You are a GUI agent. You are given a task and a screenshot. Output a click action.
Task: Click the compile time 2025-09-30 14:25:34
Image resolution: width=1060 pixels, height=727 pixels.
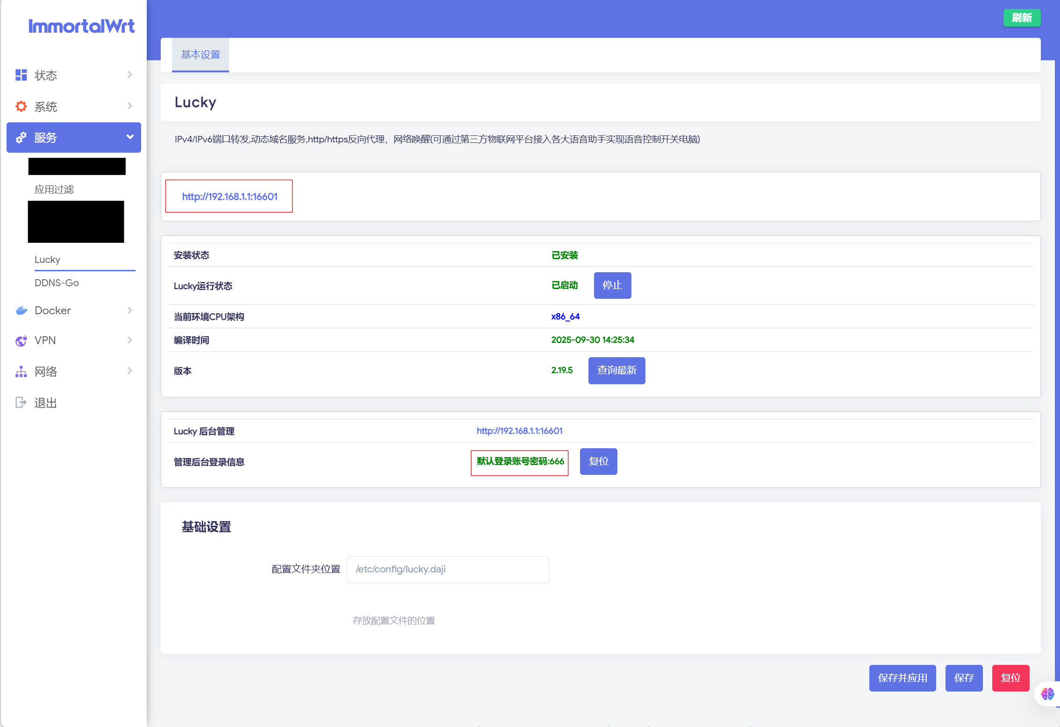(x=593, y=340)
